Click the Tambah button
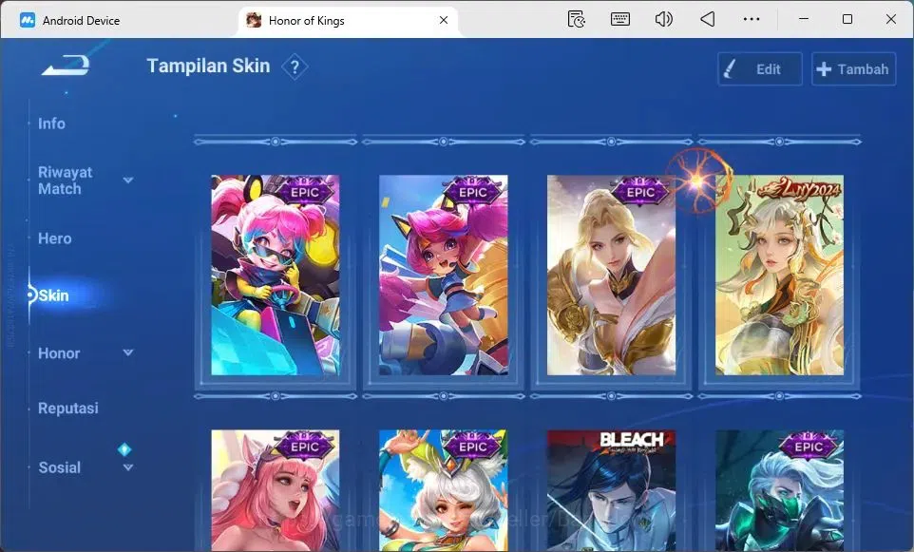914x552 pixels. pos(853,69)
